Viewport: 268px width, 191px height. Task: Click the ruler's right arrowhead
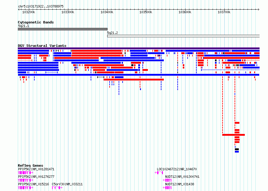tap(259, 10)
